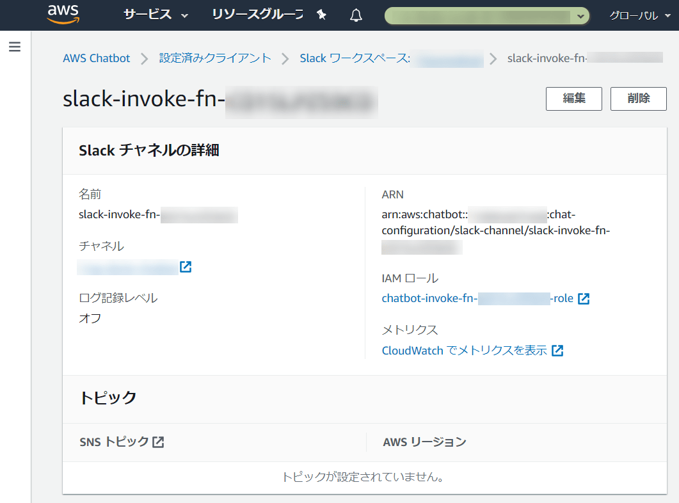Click the トピックが設定されていません message
This screenshot has width=679, height=503.
pos(363,477)
